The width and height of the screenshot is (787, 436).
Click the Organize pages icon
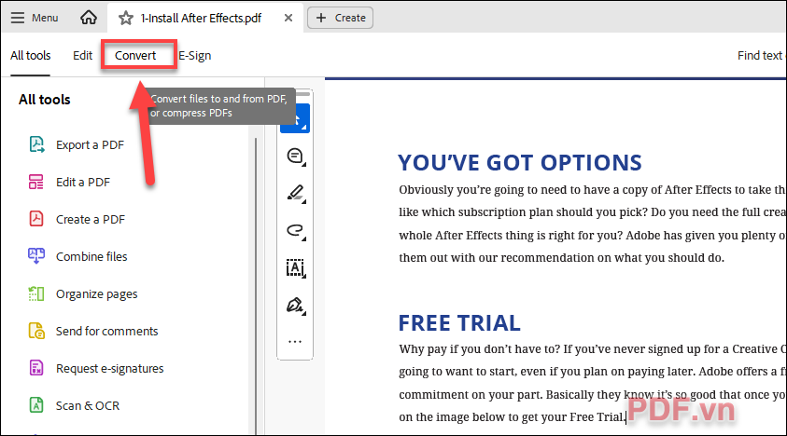(36, 293)
